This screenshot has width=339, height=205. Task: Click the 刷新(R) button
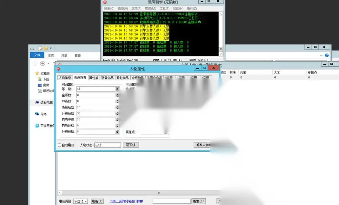(97, 201)
